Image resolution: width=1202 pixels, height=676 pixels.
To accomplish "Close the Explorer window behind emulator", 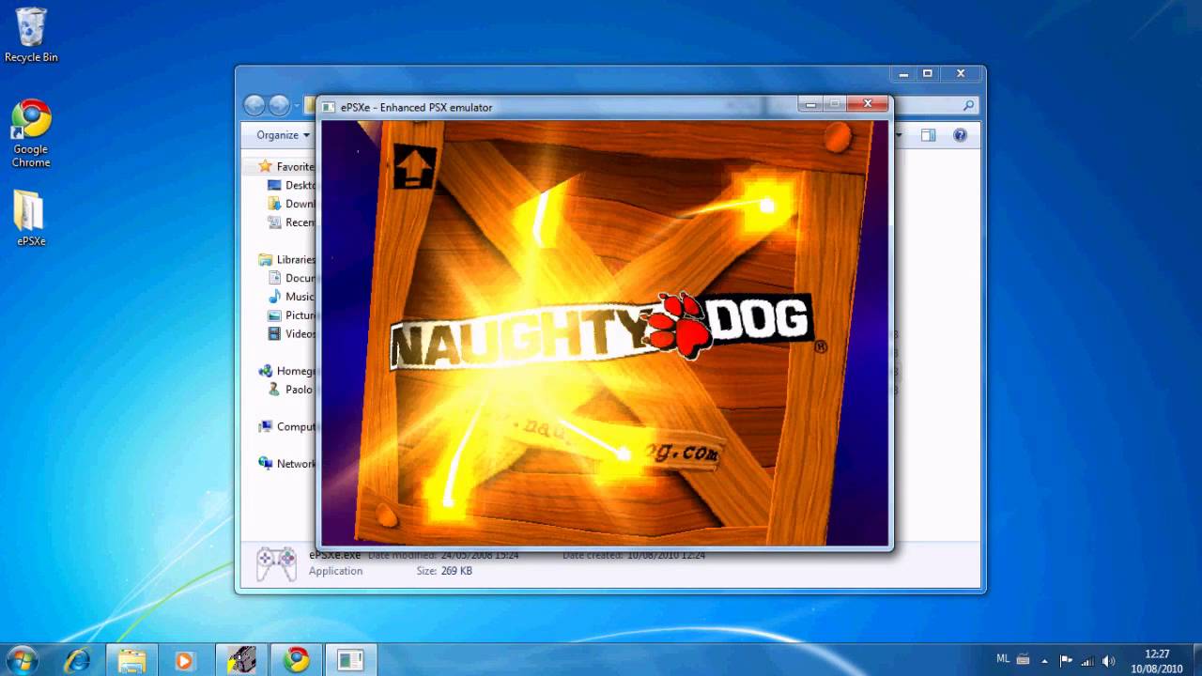I will tap(961, 74).
